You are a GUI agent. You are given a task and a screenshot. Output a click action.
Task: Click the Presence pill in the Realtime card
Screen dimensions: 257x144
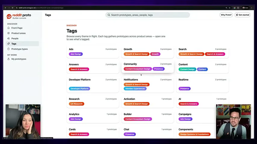(x=184, y=88)
